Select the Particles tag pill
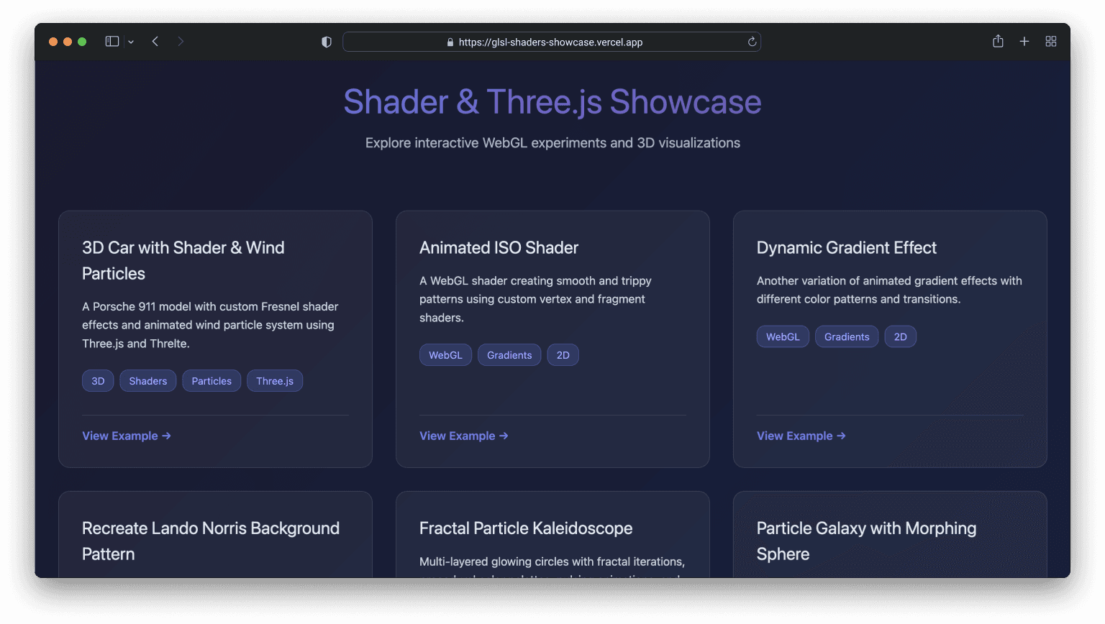The width and height of the screenshot is (1105, 624). tap(212, 380)
